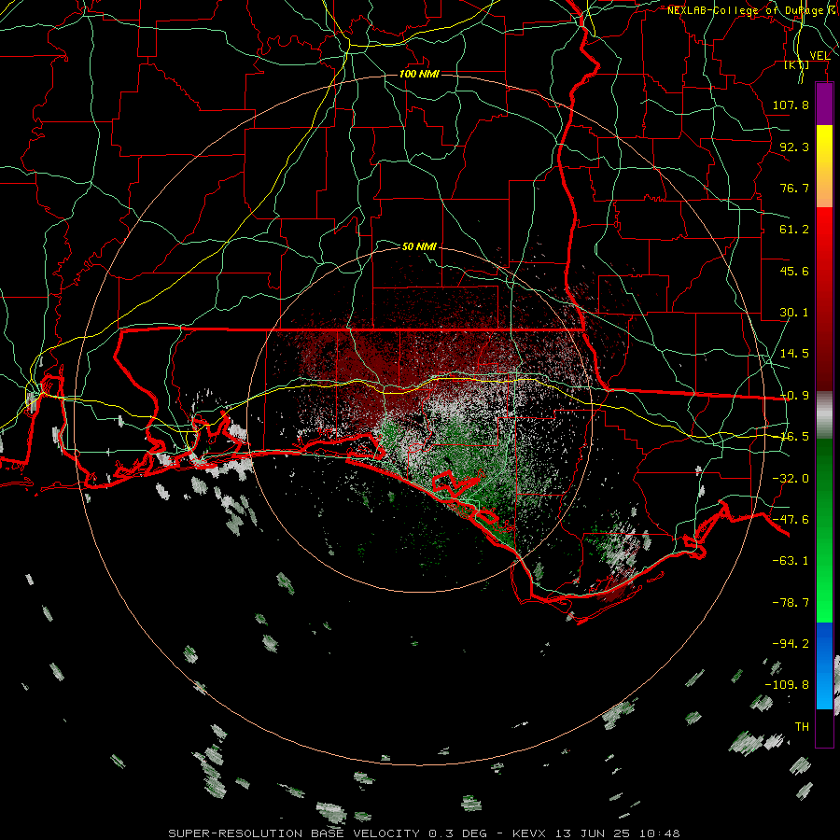Click the TH legend label

[802, 727]
